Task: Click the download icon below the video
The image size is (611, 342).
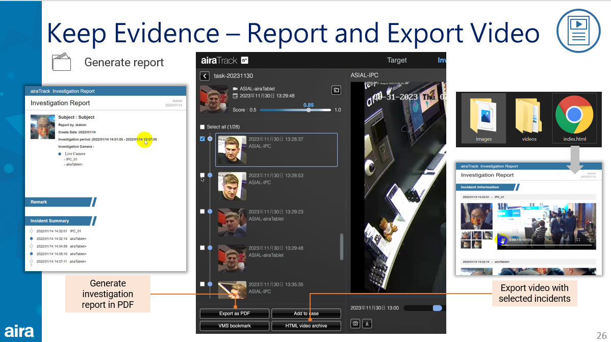Action: click(367, 323)
